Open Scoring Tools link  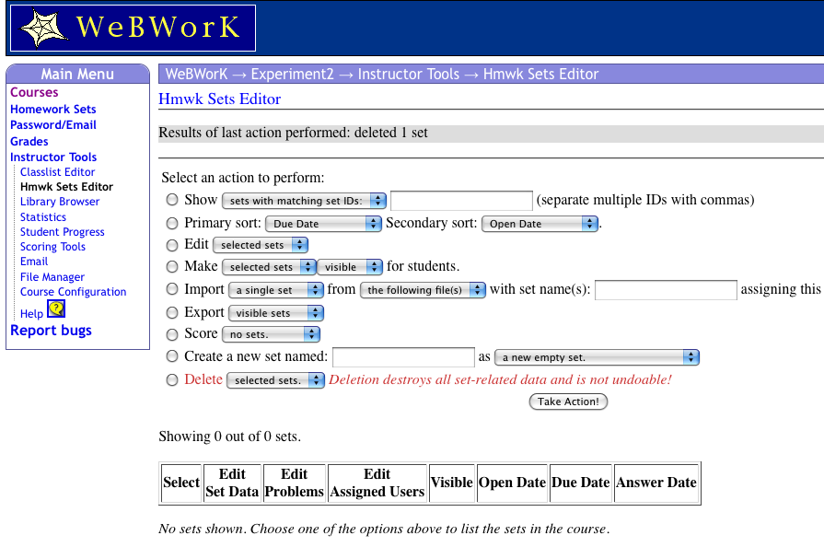click(52, 247)
